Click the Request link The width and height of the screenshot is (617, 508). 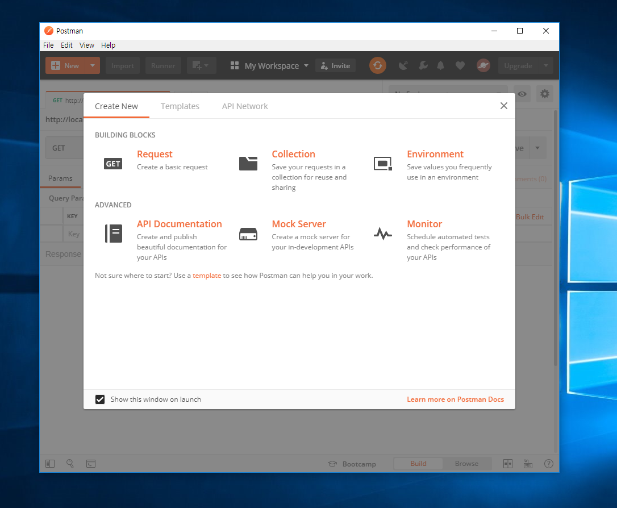(155, 154)
